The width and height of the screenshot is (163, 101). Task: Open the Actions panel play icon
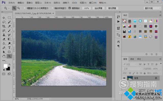click(118, 21)
